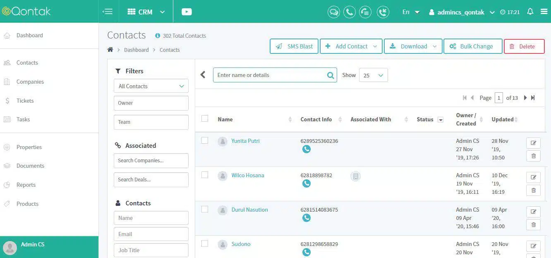551x258 pixels.
Task: Click the Dashboard breadcrumb link
Action: click(x=136, y=50)
